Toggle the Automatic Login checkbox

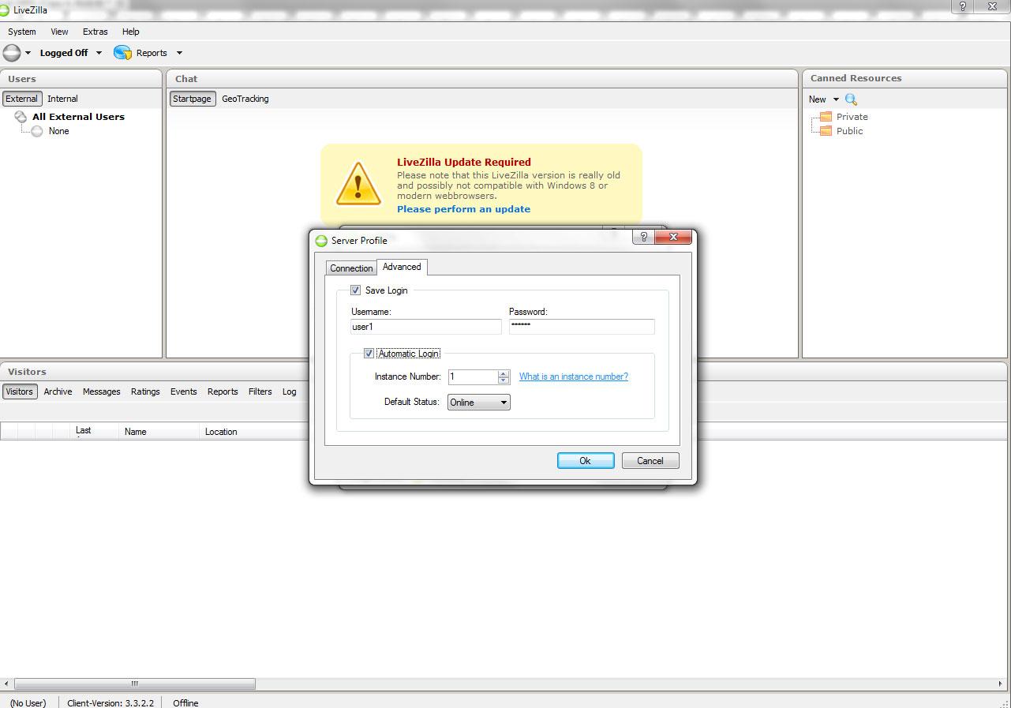(x=369, y=354)
